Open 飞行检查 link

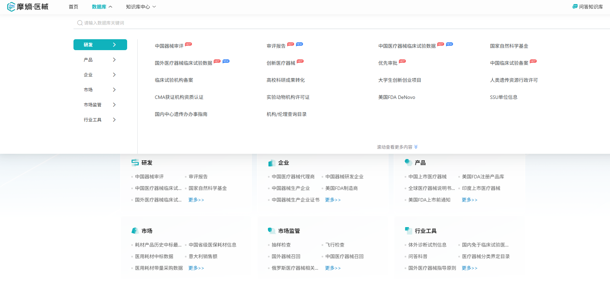click(x=335, y=245)
